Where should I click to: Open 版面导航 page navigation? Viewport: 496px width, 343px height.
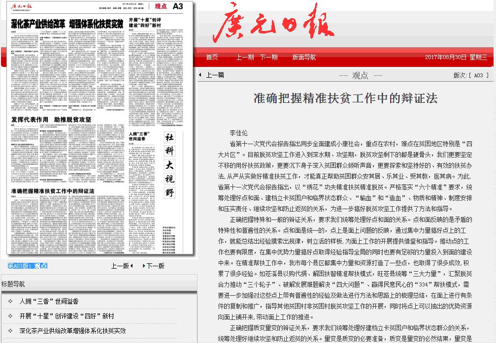[304, 57]
